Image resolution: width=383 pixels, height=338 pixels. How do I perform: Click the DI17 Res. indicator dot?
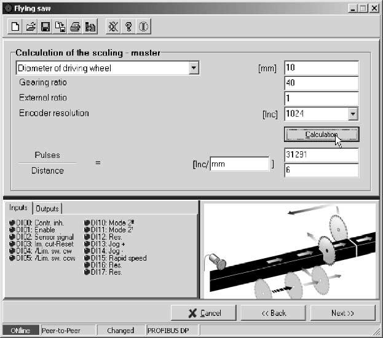click(x=87, y=272)
